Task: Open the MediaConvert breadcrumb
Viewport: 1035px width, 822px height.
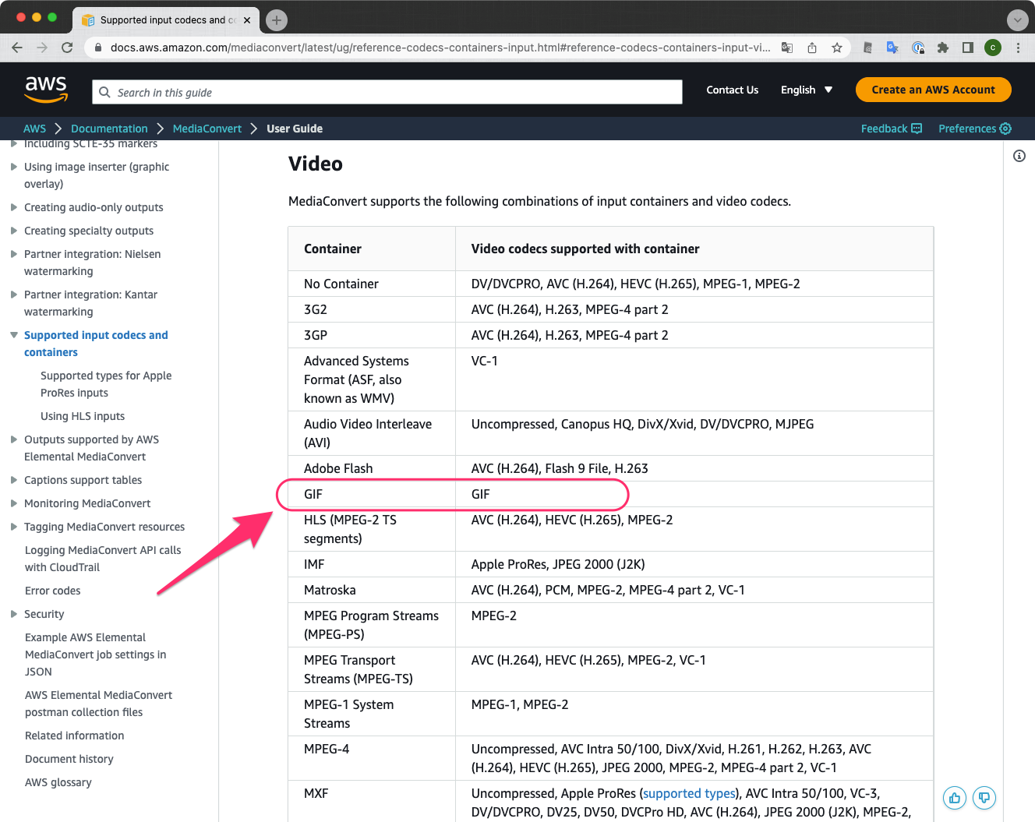Action: click(x=207, y=129)
